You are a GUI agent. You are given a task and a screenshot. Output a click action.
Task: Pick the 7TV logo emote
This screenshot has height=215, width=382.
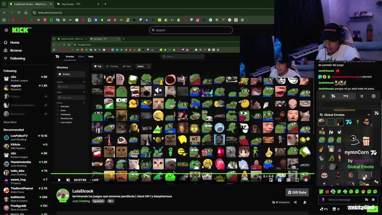click(x=349, y=122)
